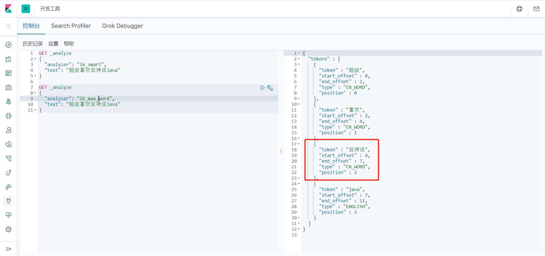Screen dimensions: 545x256
Task: Open Visualize chart icon
Action: (x=9, y=59)
